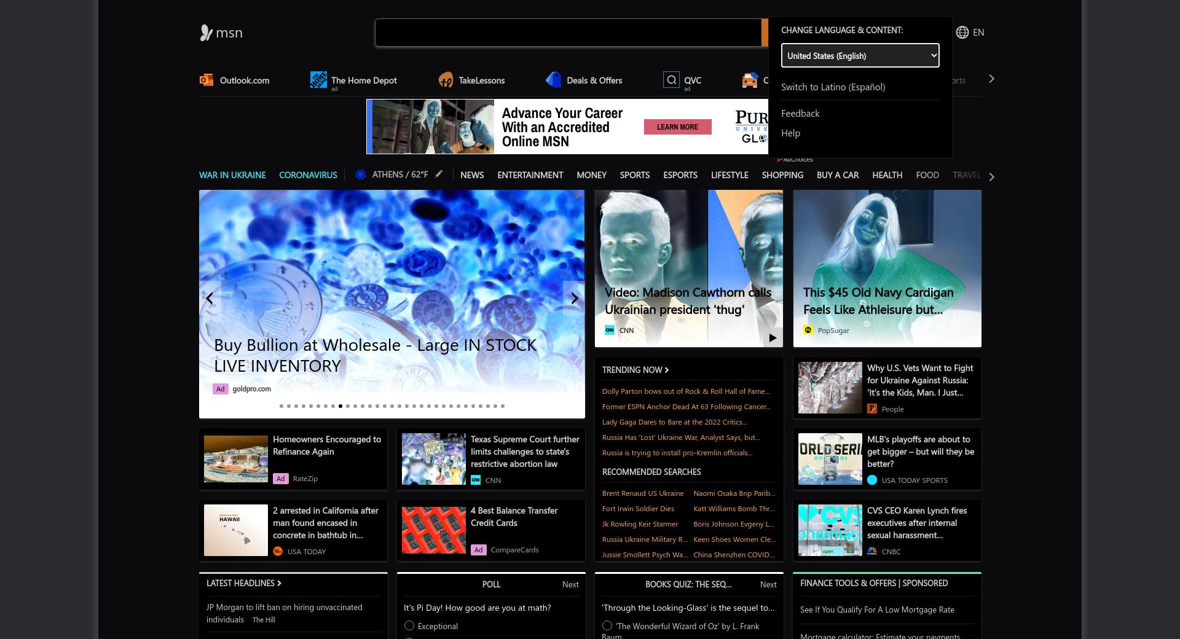Screen dimensions: 1180x639
Task: Show next slide in carousel
Action: pos(574,298)
